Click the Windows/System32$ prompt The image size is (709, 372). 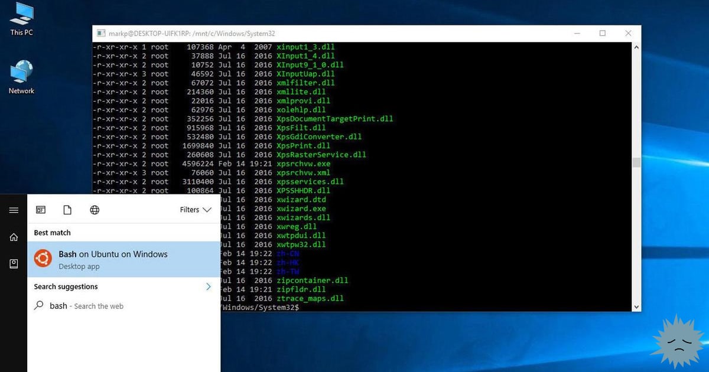260,308
